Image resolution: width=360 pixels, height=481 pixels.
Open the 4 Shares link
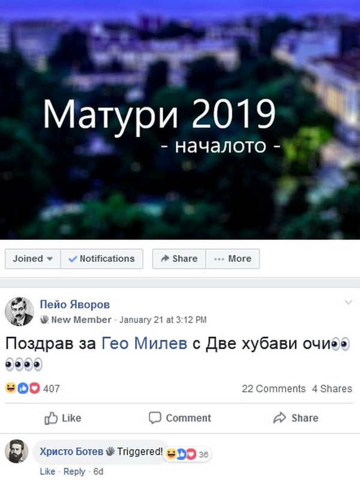(x=332, y=389)
